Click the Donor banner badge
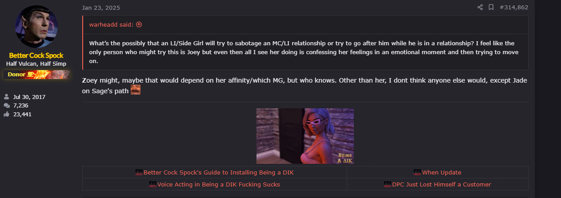The image size is (561, 198). 36,74
